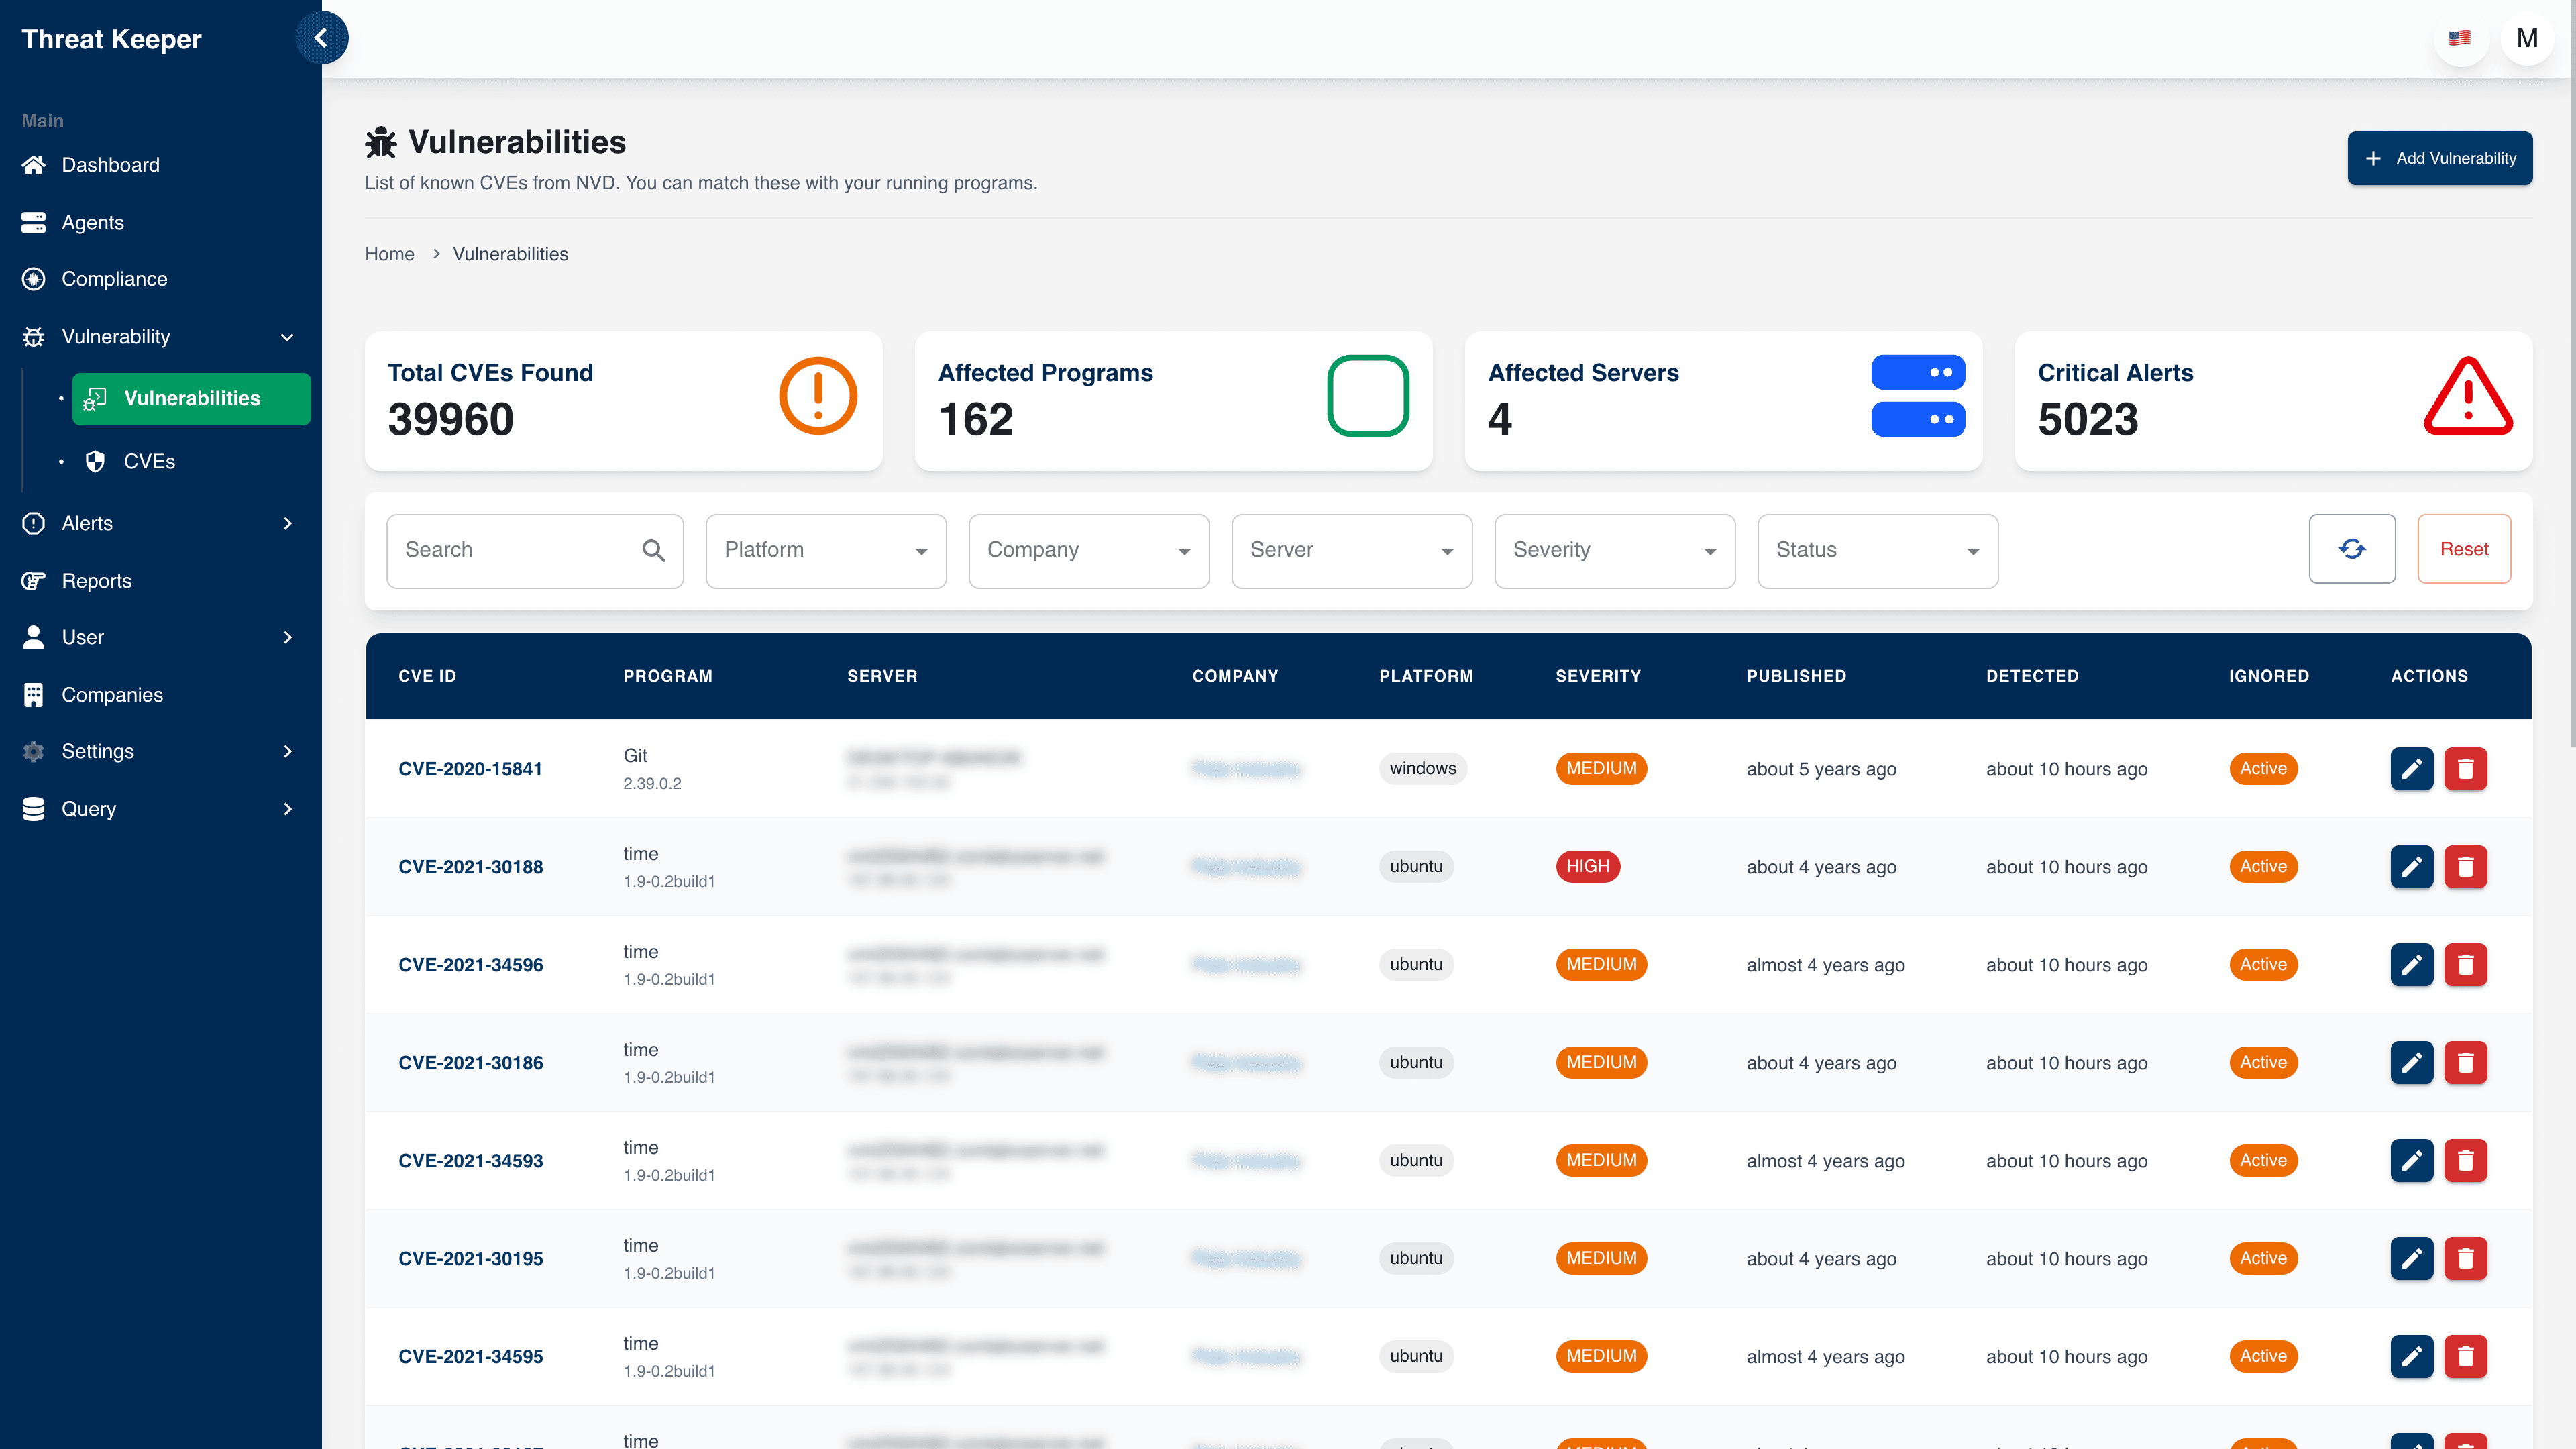The width and height of the screenshot is (2576, 1449).
Task: Navigate to Home via the breadcrumb link
Action: [x=389, y=253]
